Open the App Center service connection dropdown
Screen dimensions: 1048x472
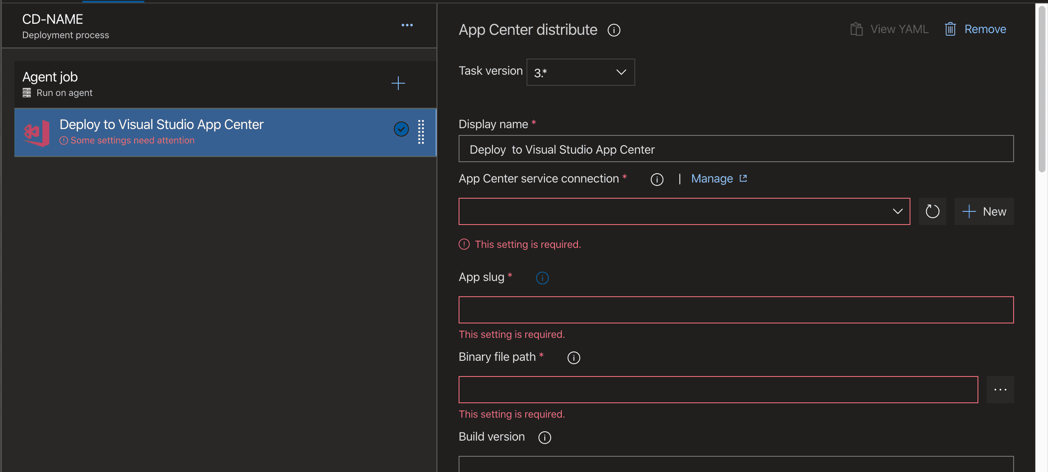click(x=684, y=211)
